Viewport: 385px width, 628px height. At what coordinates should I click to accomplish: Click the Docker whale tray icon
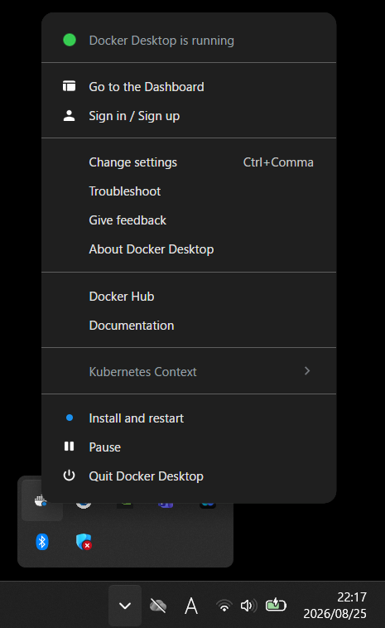pyautogui.click(x=41, y=500)
